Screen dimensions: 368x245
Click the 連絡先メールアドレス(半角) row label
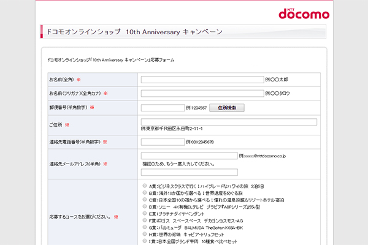tap(75, 164)
